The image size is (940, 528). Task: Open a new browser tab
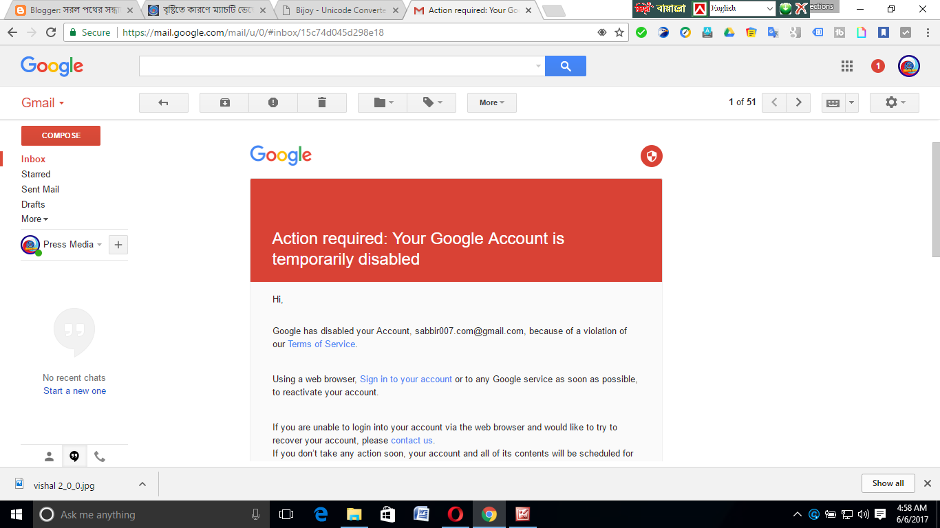[553, 10]
